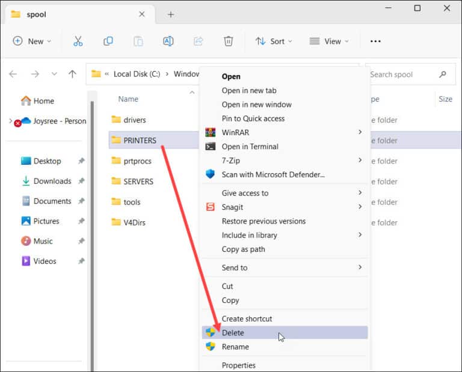The image size is (462, 372).
Task: Choose Open in new window
Action: 285,105
